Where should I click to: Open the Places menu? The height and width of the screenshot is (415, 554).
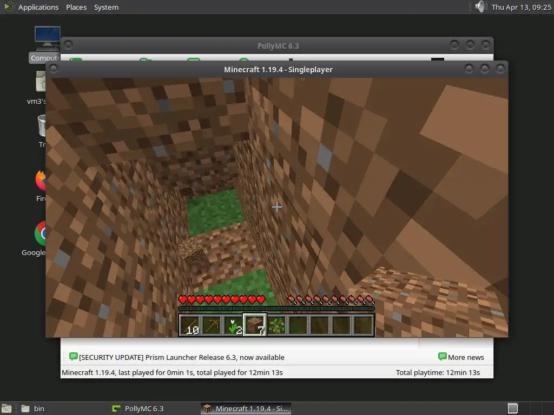[x=76, y=7]
